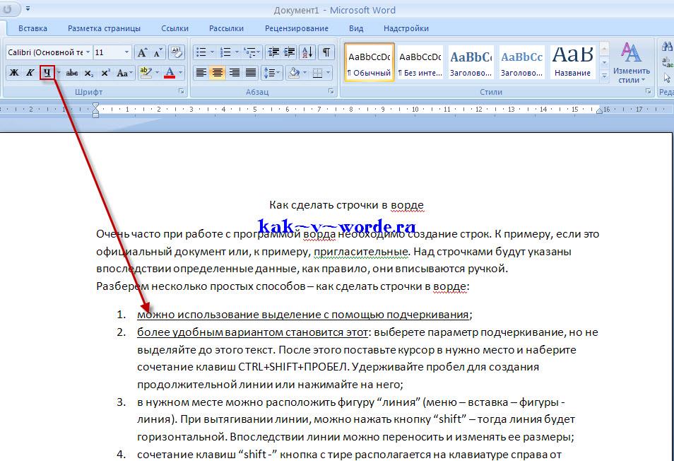674x461 pixels.
Task: Select the Рассылки tab
Action: [226, 28]
